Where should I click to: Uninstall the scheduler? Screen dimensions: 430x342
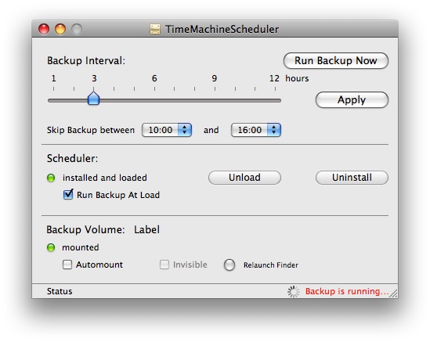click(352, 178)
